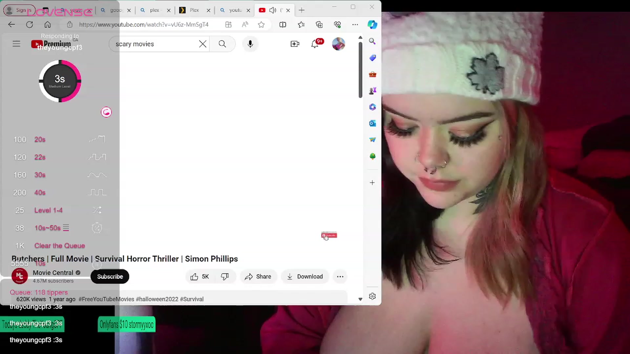The width and height of the screenshot is (630, 354).
Task: Open the Movie Central channel name
Action: [x=53, y=273]
